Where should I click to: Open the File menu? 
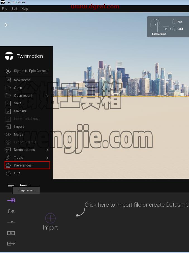tap(4, 9)
